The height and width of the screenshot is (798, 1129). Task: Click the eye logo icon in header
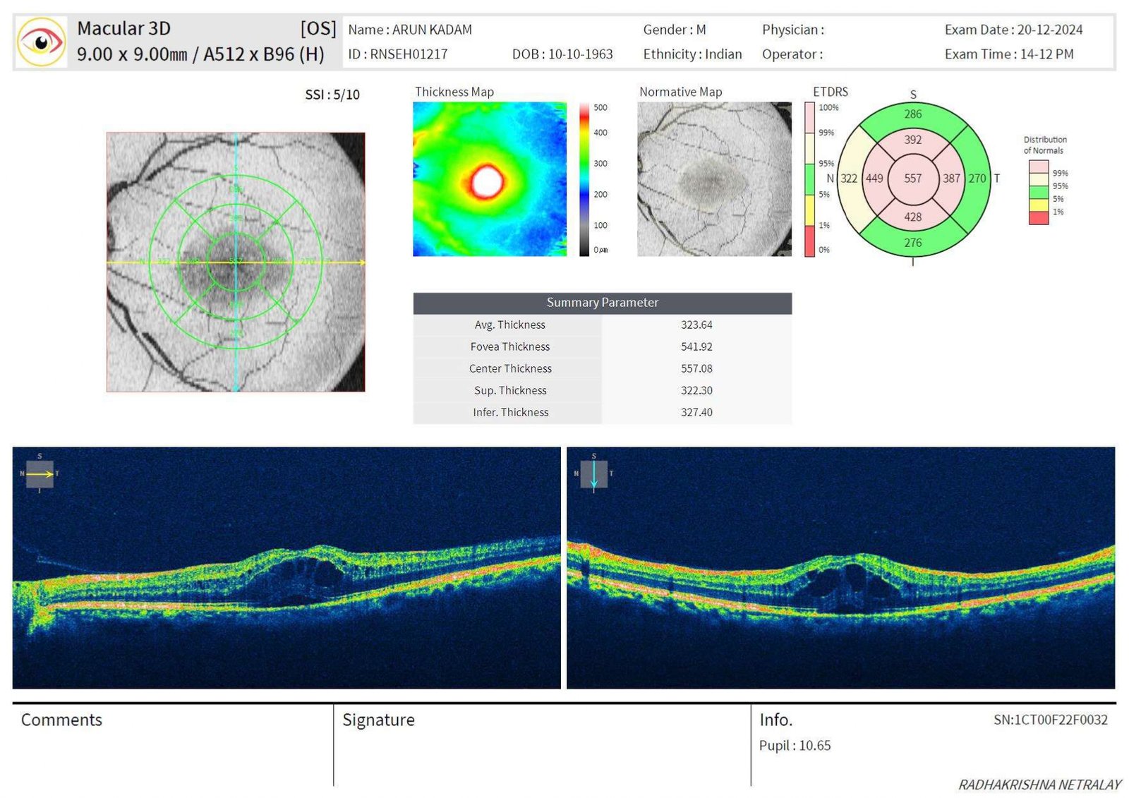tap(41, 42)
